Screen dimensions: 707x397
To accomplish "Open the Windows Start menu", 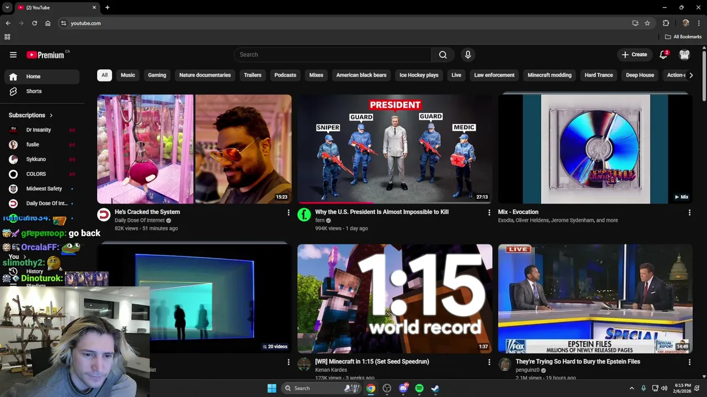I will click(x=272, y=388).
